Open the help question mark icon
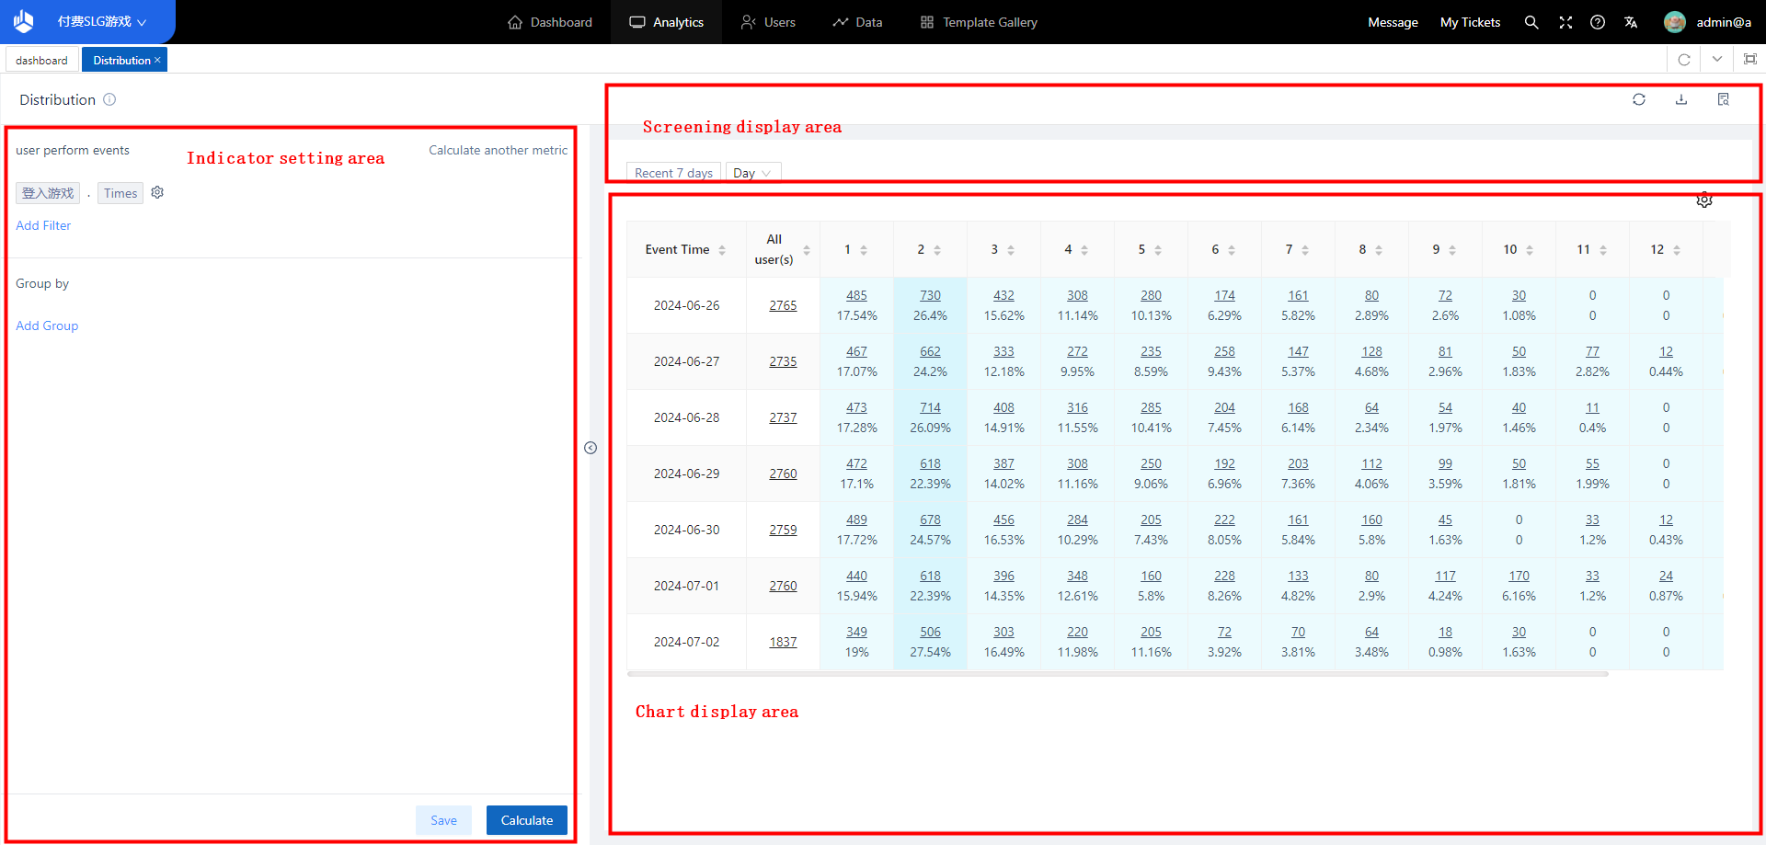The height and width of the screenshot is (845, 1766). point(1598,22)
